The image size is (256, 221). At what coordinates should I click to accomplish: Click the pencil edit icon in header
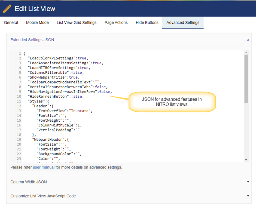[7, 9]
